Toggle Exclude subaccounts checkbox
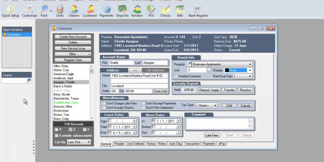This screenshot has height=162, width=324. [x=56, y=135]
